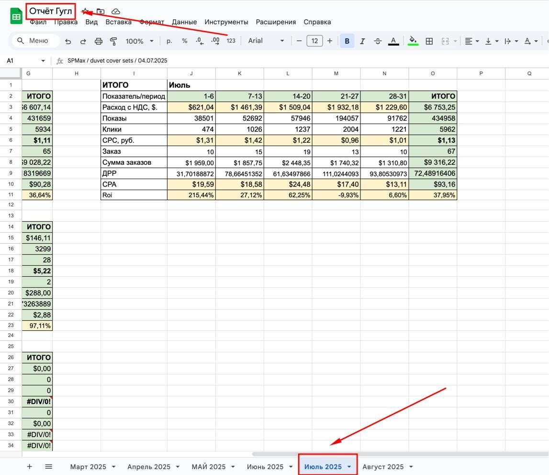Increase decimal places icon
The height and width of the screenshot is (475, 549).
coord(215,41)
